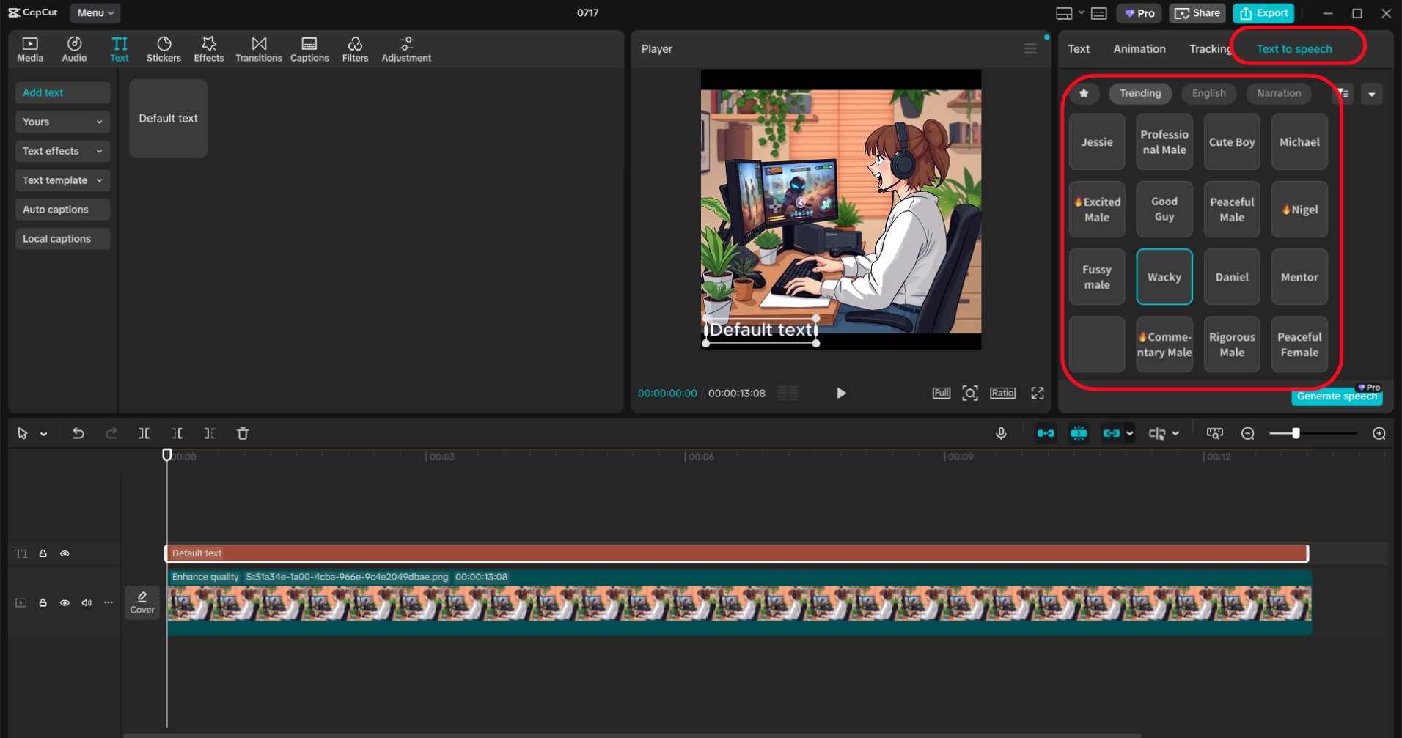Open player fullscreen view
The height and width of the screenshot is (738, 1402).
pos(1037,394)
